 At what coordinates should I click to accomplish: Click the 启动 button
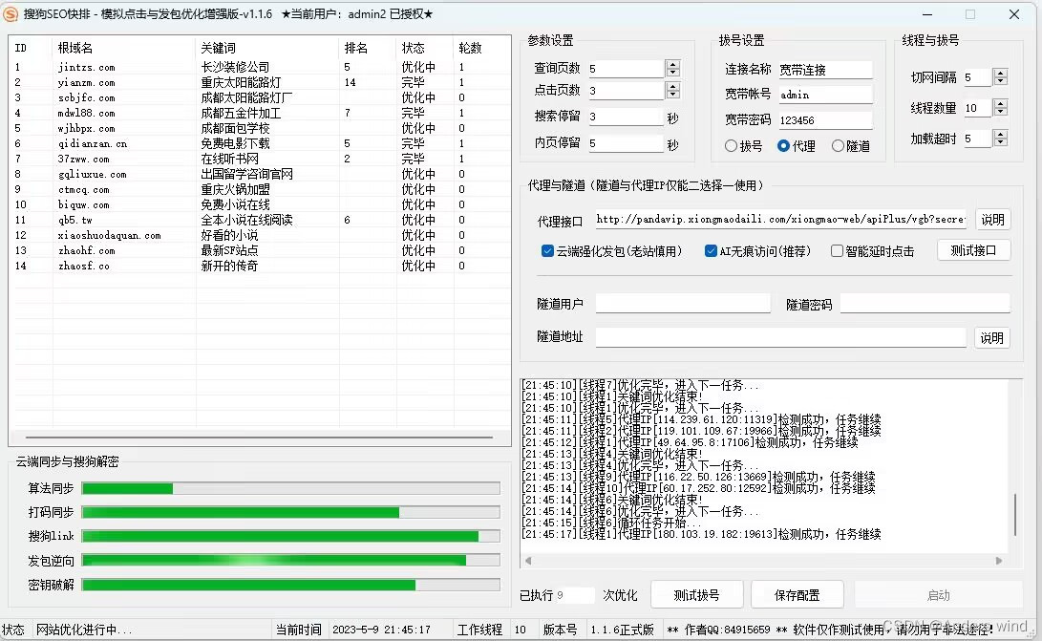coord(938,595)
